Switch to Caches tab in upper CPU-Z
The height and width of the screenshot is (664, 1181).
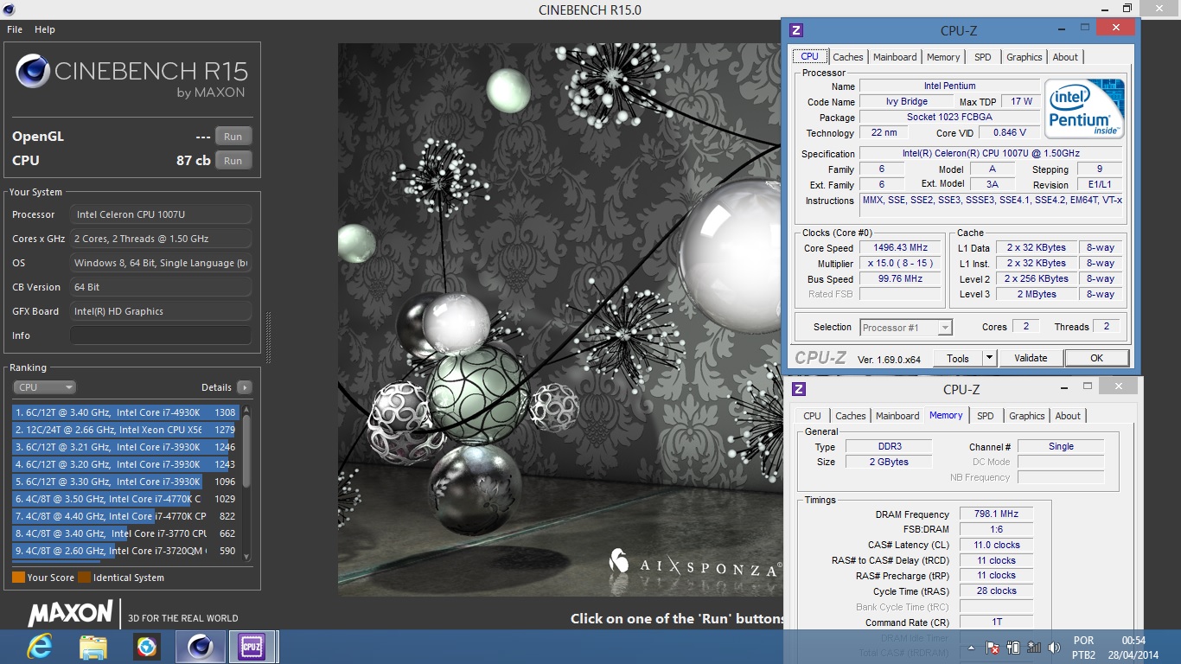tap(847, 57)
